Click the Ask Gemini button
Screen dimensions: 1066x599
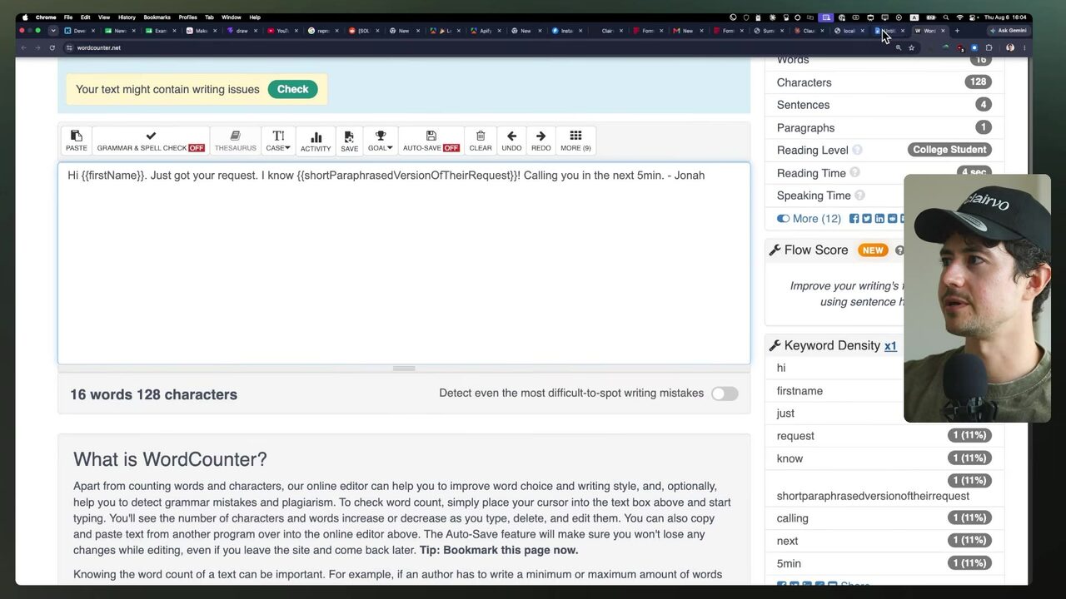(x=1009, y=31)
